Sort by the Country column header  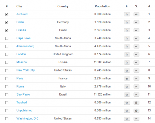(x=63, y=6)
